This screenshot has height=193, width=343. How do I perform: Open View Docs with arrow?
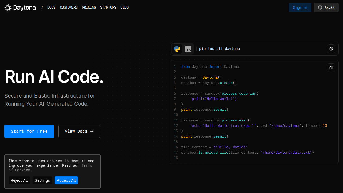point(79,131)
